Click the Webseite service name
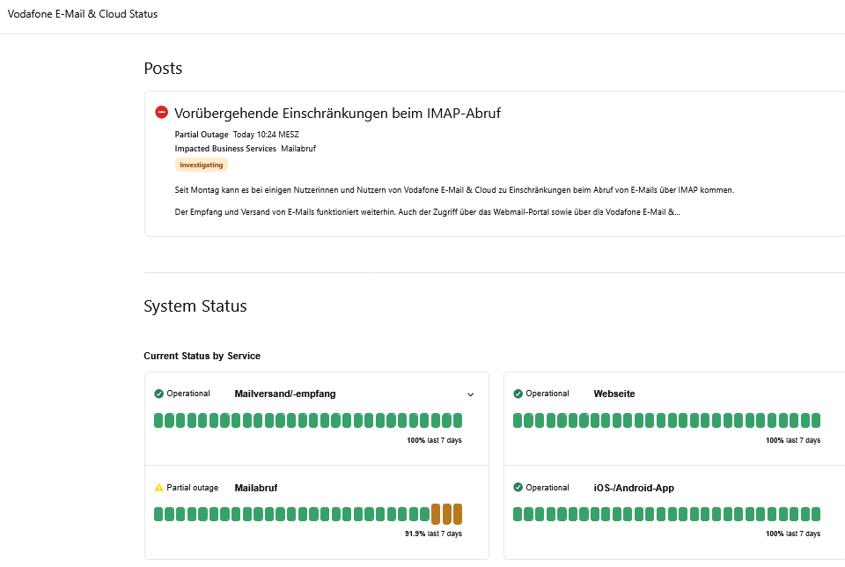Screen dimensions: 845x567 tap(614, 394)
